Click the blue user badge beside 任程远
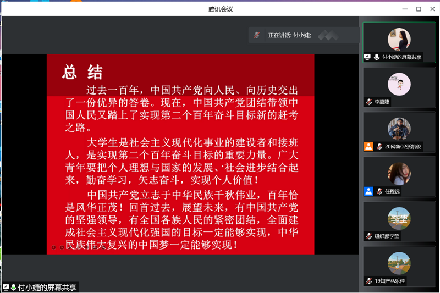440x293 pixels. tap(369, 191)
